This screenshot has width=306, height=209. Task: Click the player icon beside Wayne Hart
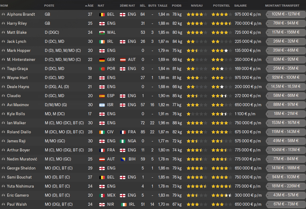coord(3,78)
